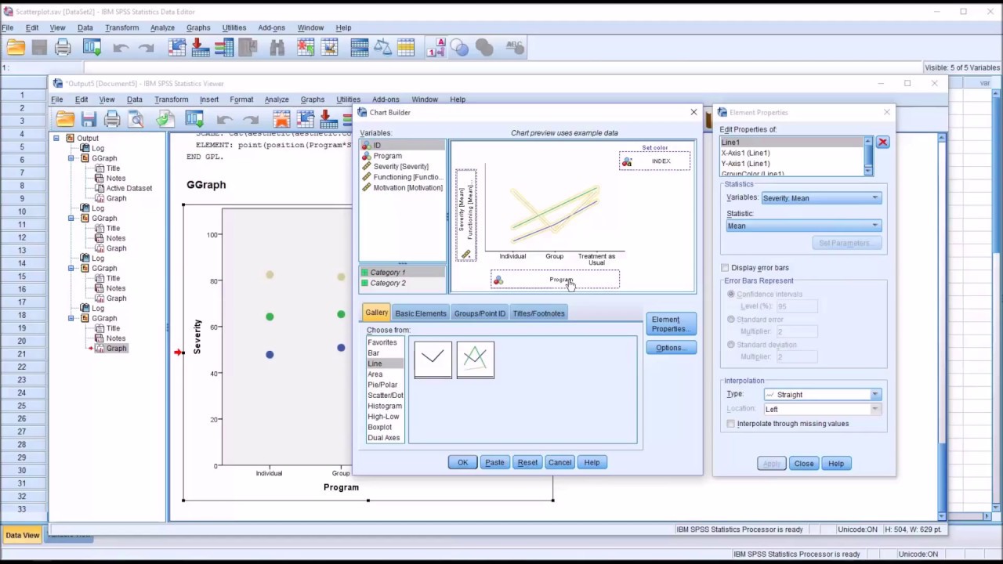The width and height of the screenshot is (1003, 564).
Task: Select Program variable in Variables list
Action: (x=403, y=156)
